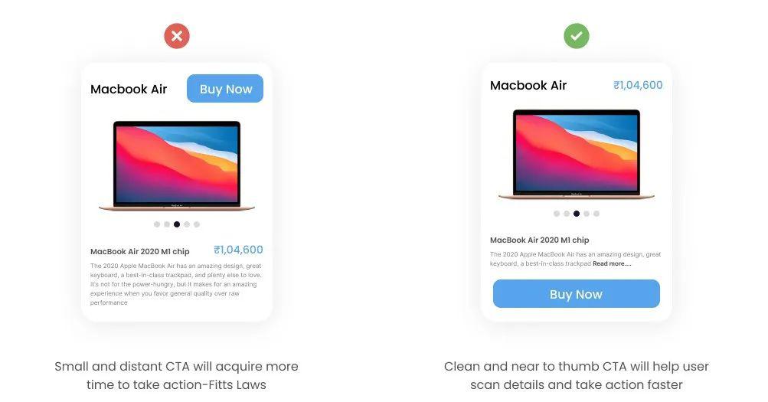
Task: Select the active dark carousel dot in right card
Action: 577,214
